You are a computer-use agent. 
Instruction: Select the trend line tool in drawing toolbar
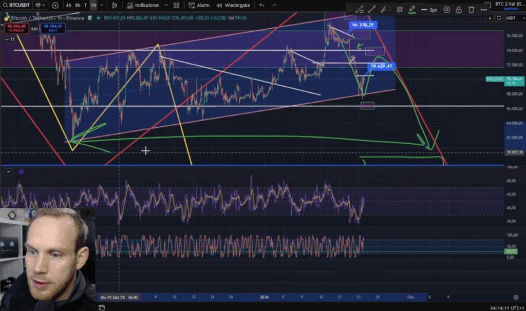[372, 10]
